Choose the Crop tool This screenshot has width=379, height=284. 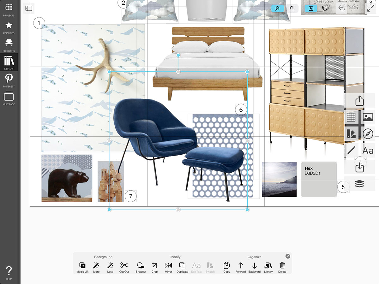154,267
